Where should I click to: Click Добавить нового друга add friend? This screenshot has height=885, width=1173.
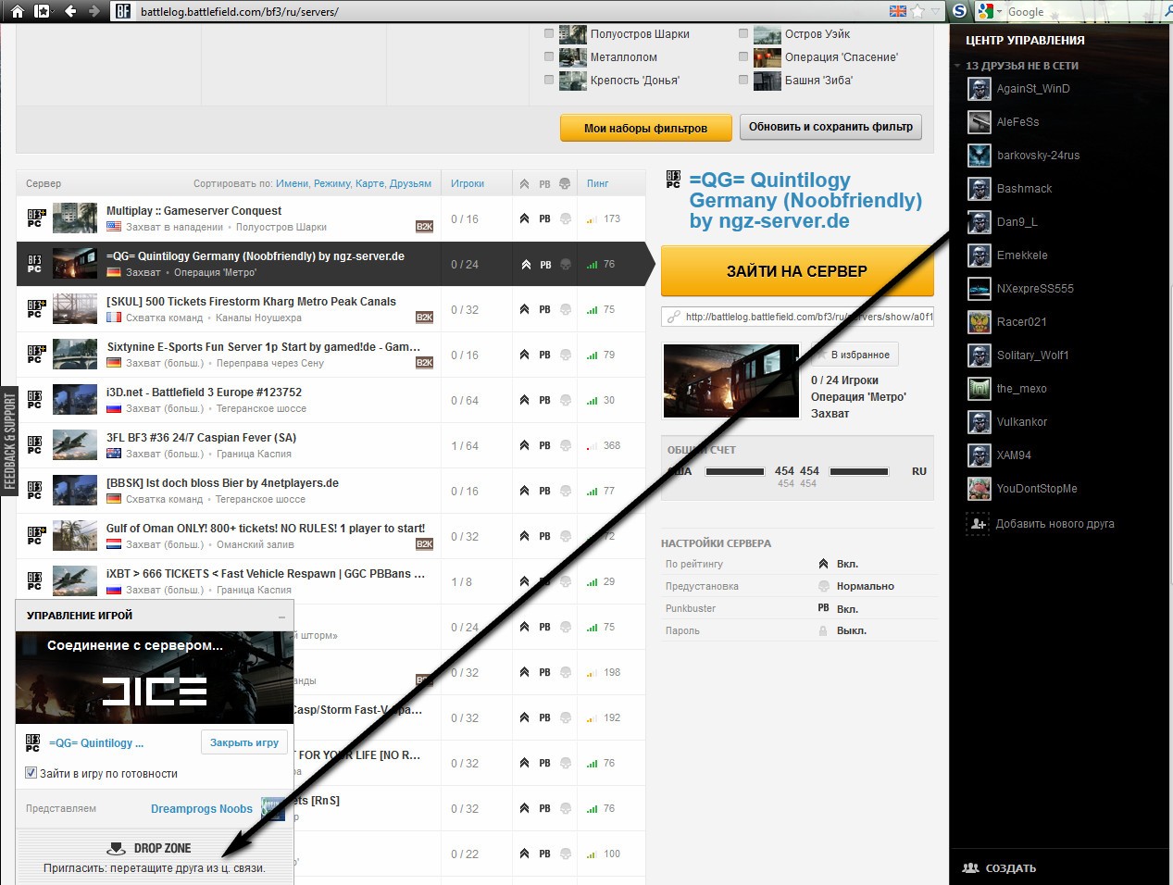click(1041, 524)
